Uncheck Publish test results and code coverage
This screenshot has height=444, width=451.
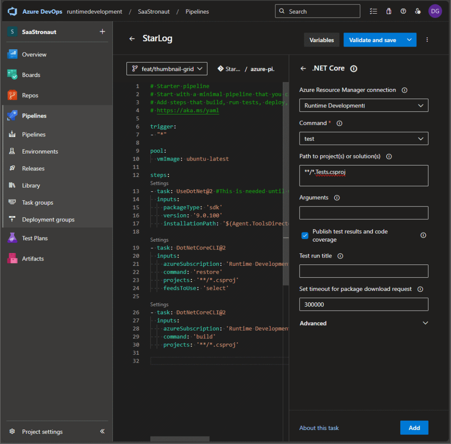point(305,235)
